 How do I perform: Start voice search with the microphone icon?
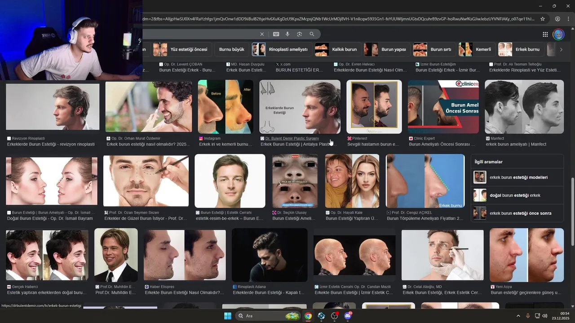pyautogui.click(x=287, y=34)
